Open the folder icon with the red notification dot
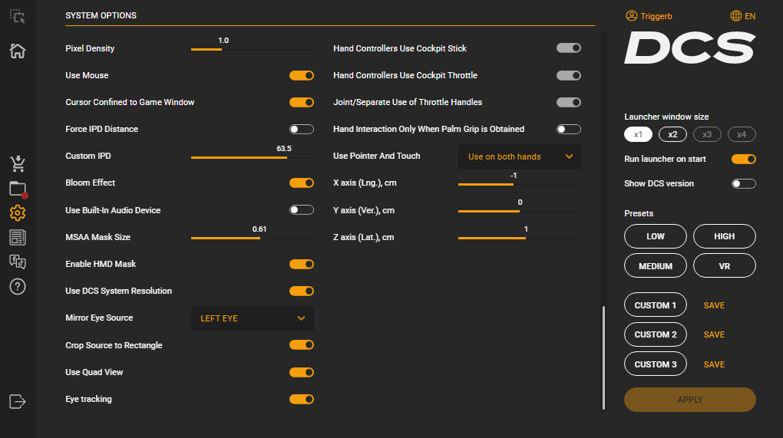Screen dimensions: 783x438 tap(18, 189)
